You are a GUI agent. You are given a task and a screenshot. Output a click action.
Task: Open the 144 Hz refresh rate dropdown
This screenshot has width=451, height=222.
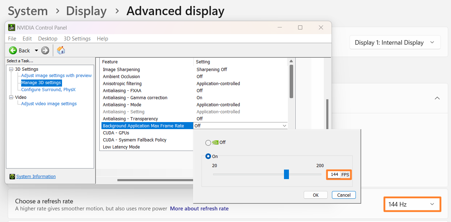click(x=412, y=204)
